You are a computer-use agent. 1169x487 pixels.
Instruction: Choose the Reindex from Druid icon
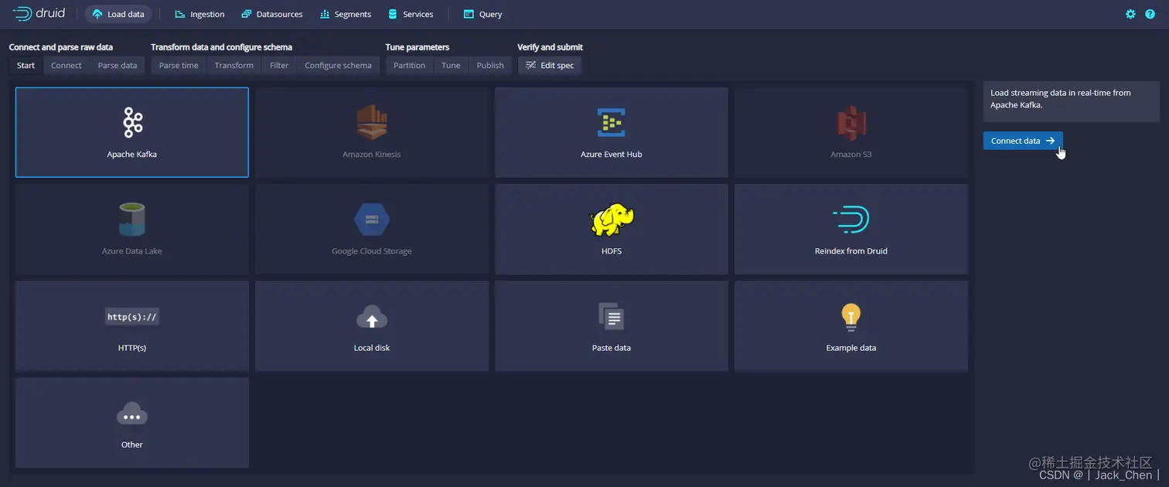pos(851,220)
